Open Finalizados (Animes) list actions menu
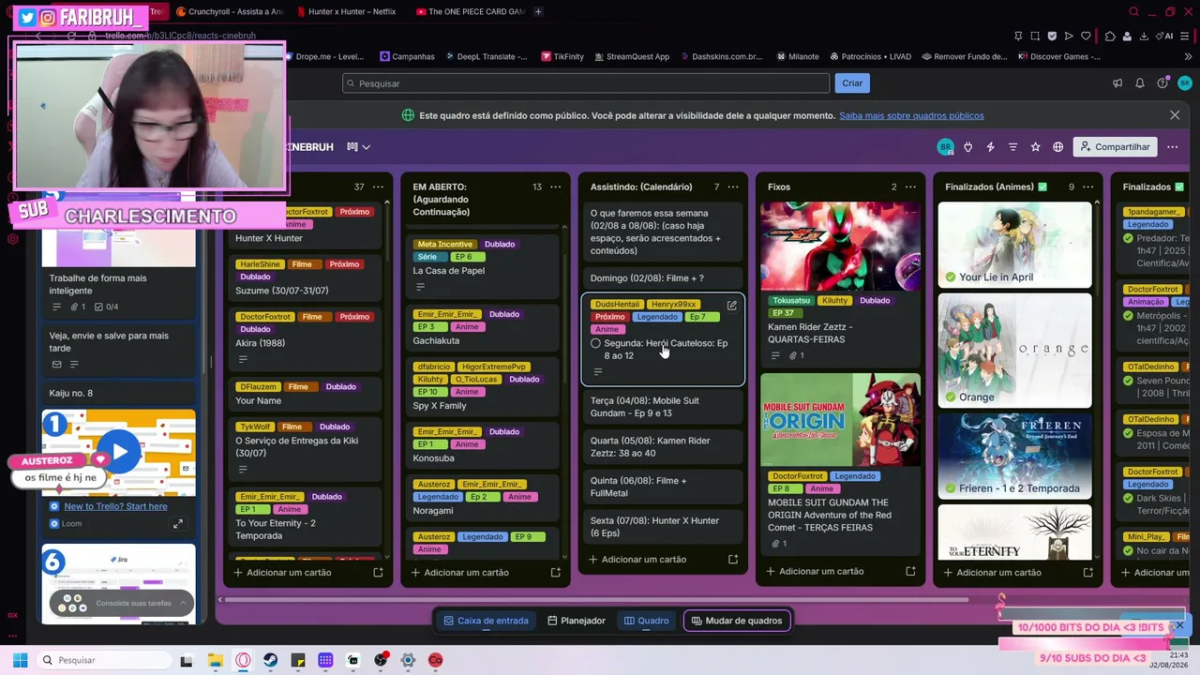1200x675 pixels. coord(1088,187)
